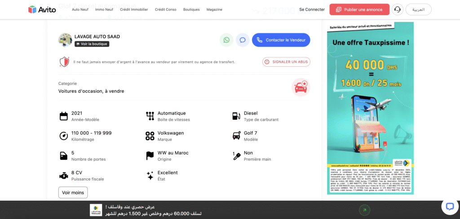
Task: Click the green arrow icon in the bottom banner
Action: pyautogui.click(x=364, y=210)
